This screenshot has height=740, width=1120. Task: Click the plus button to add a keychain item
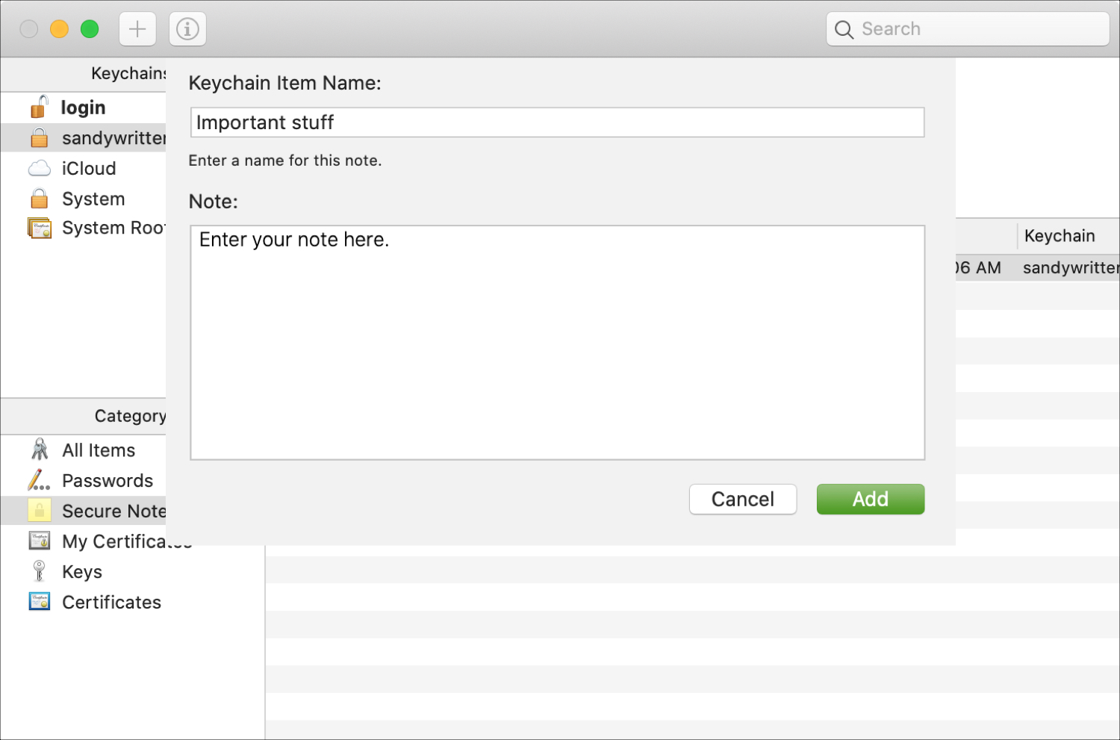137,29
